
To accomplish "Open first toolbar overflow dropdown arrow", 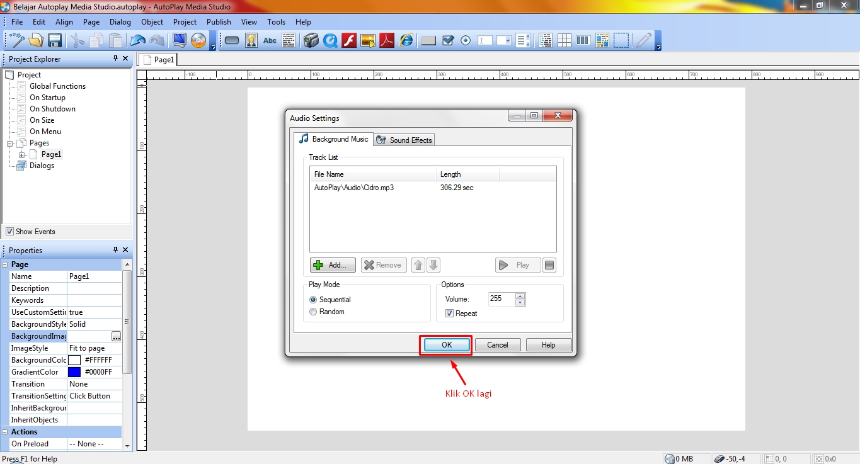I will click(x=213, y=47).
